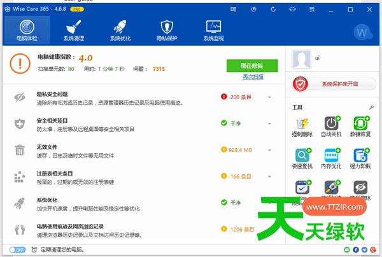Image resolution: width=382 pixels, height=257 pixels.
Task: Click the 166 条目 result value
Action: click(241, 176)
